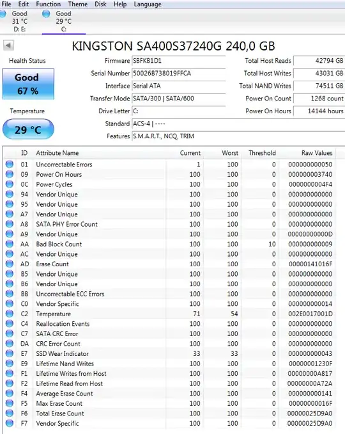
Task: Click the Drive Letter field
Action: (x=178, y=111)
